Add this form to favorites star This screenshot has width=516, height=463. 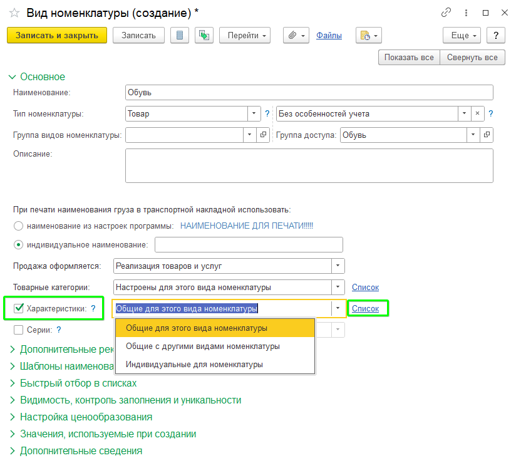tap(14, 13)
